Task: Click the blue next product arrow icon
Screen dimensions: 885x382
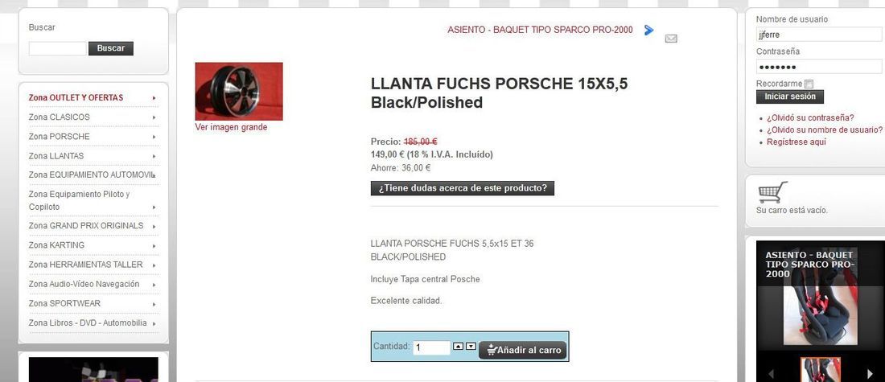Action: pos(649,30)
